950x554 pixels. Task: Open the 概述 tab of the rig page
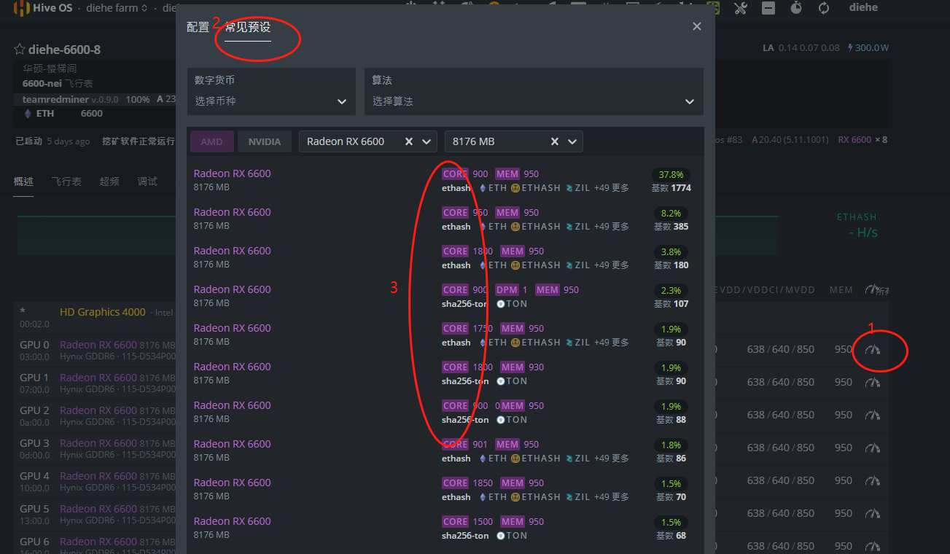pos(24,182)
